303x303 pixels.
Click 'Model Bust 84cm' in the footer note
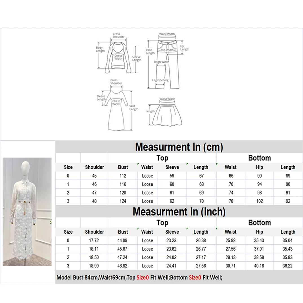click(78, 278)
